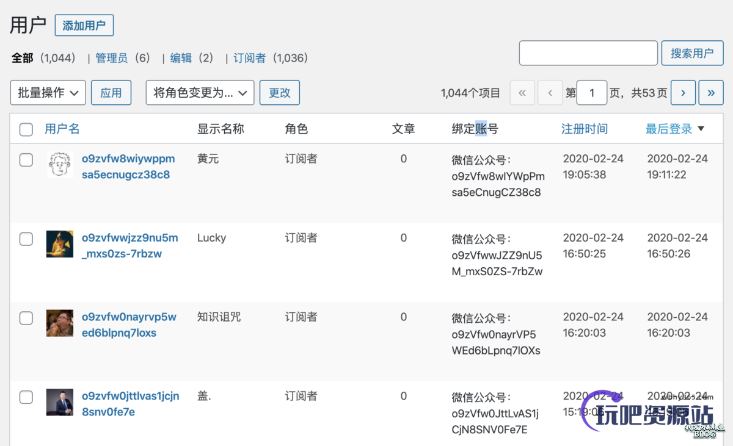Click registration time 2020-02-24 16:50:25

[x=593, y=246]
